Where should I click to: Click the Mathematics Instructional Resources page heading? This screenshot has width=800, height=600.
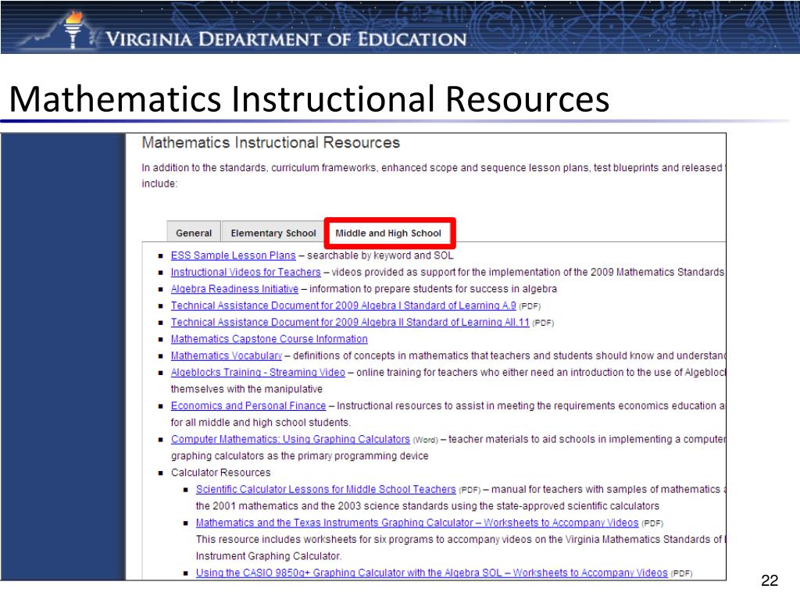click(x=270, y=142)
